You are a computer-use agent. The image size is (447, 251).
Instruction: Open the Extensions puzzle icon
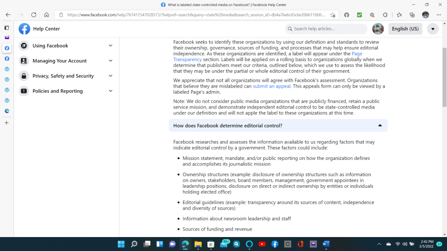385,14
